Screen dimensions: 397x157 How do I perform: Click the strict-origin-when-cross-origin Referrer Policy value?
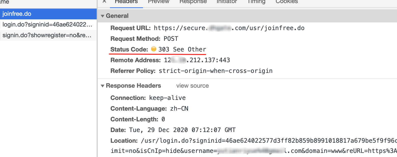coord(216,71)
